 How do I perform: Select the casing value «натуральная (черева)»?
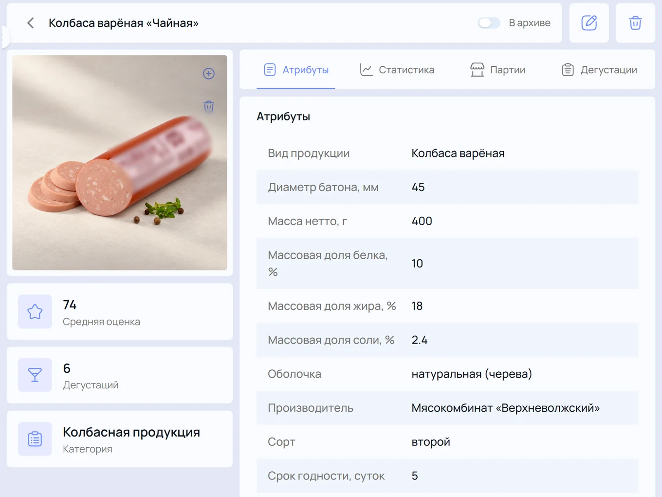tap(472, 374)
